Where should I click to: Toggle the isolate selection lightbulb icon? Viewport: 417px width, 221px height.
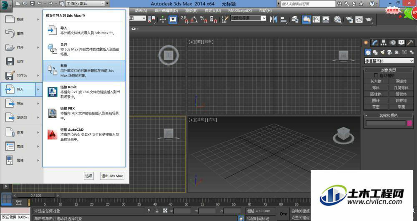[149, 211]
